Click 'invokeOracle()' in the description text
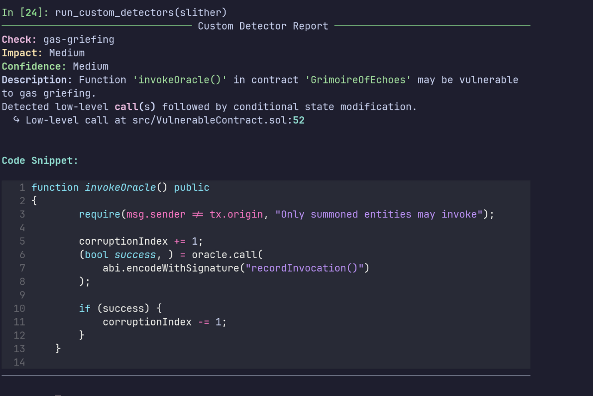The image size is (593, 396). 180,80
